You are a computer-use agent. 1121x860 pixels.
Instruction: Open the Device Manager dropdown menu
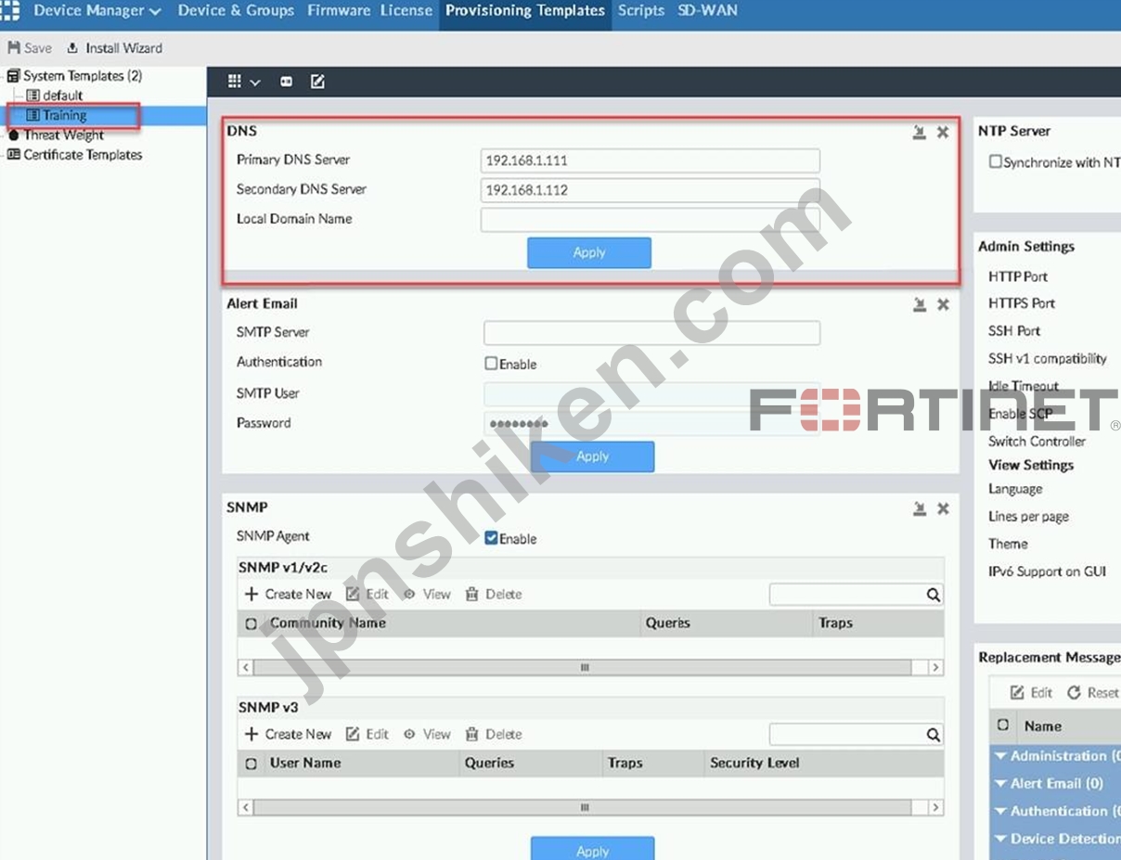[97, 11]
